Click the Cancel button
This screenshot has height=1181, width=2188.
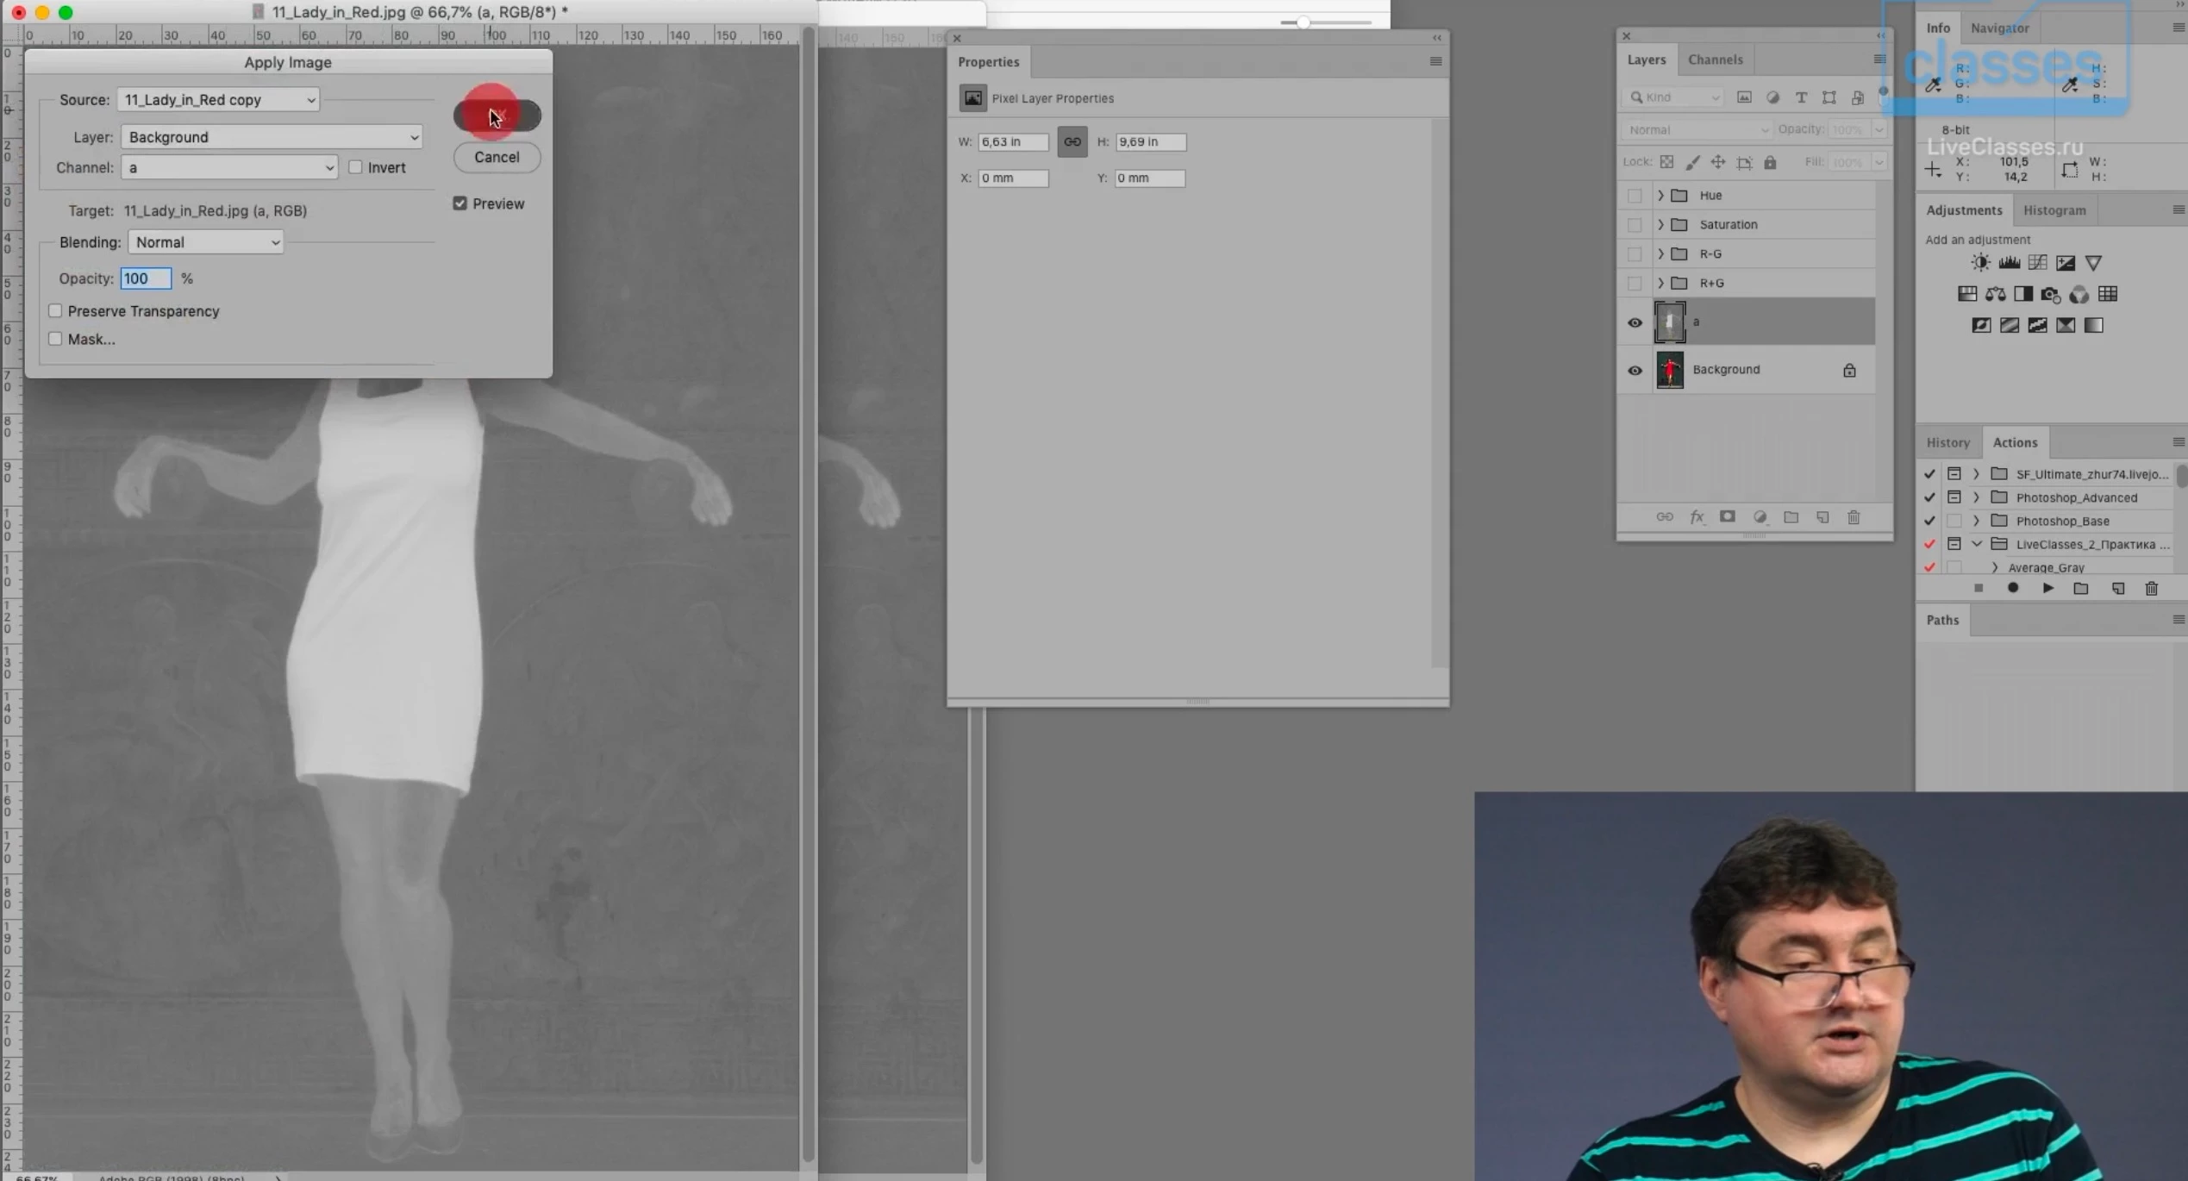(x=497, y=157)
